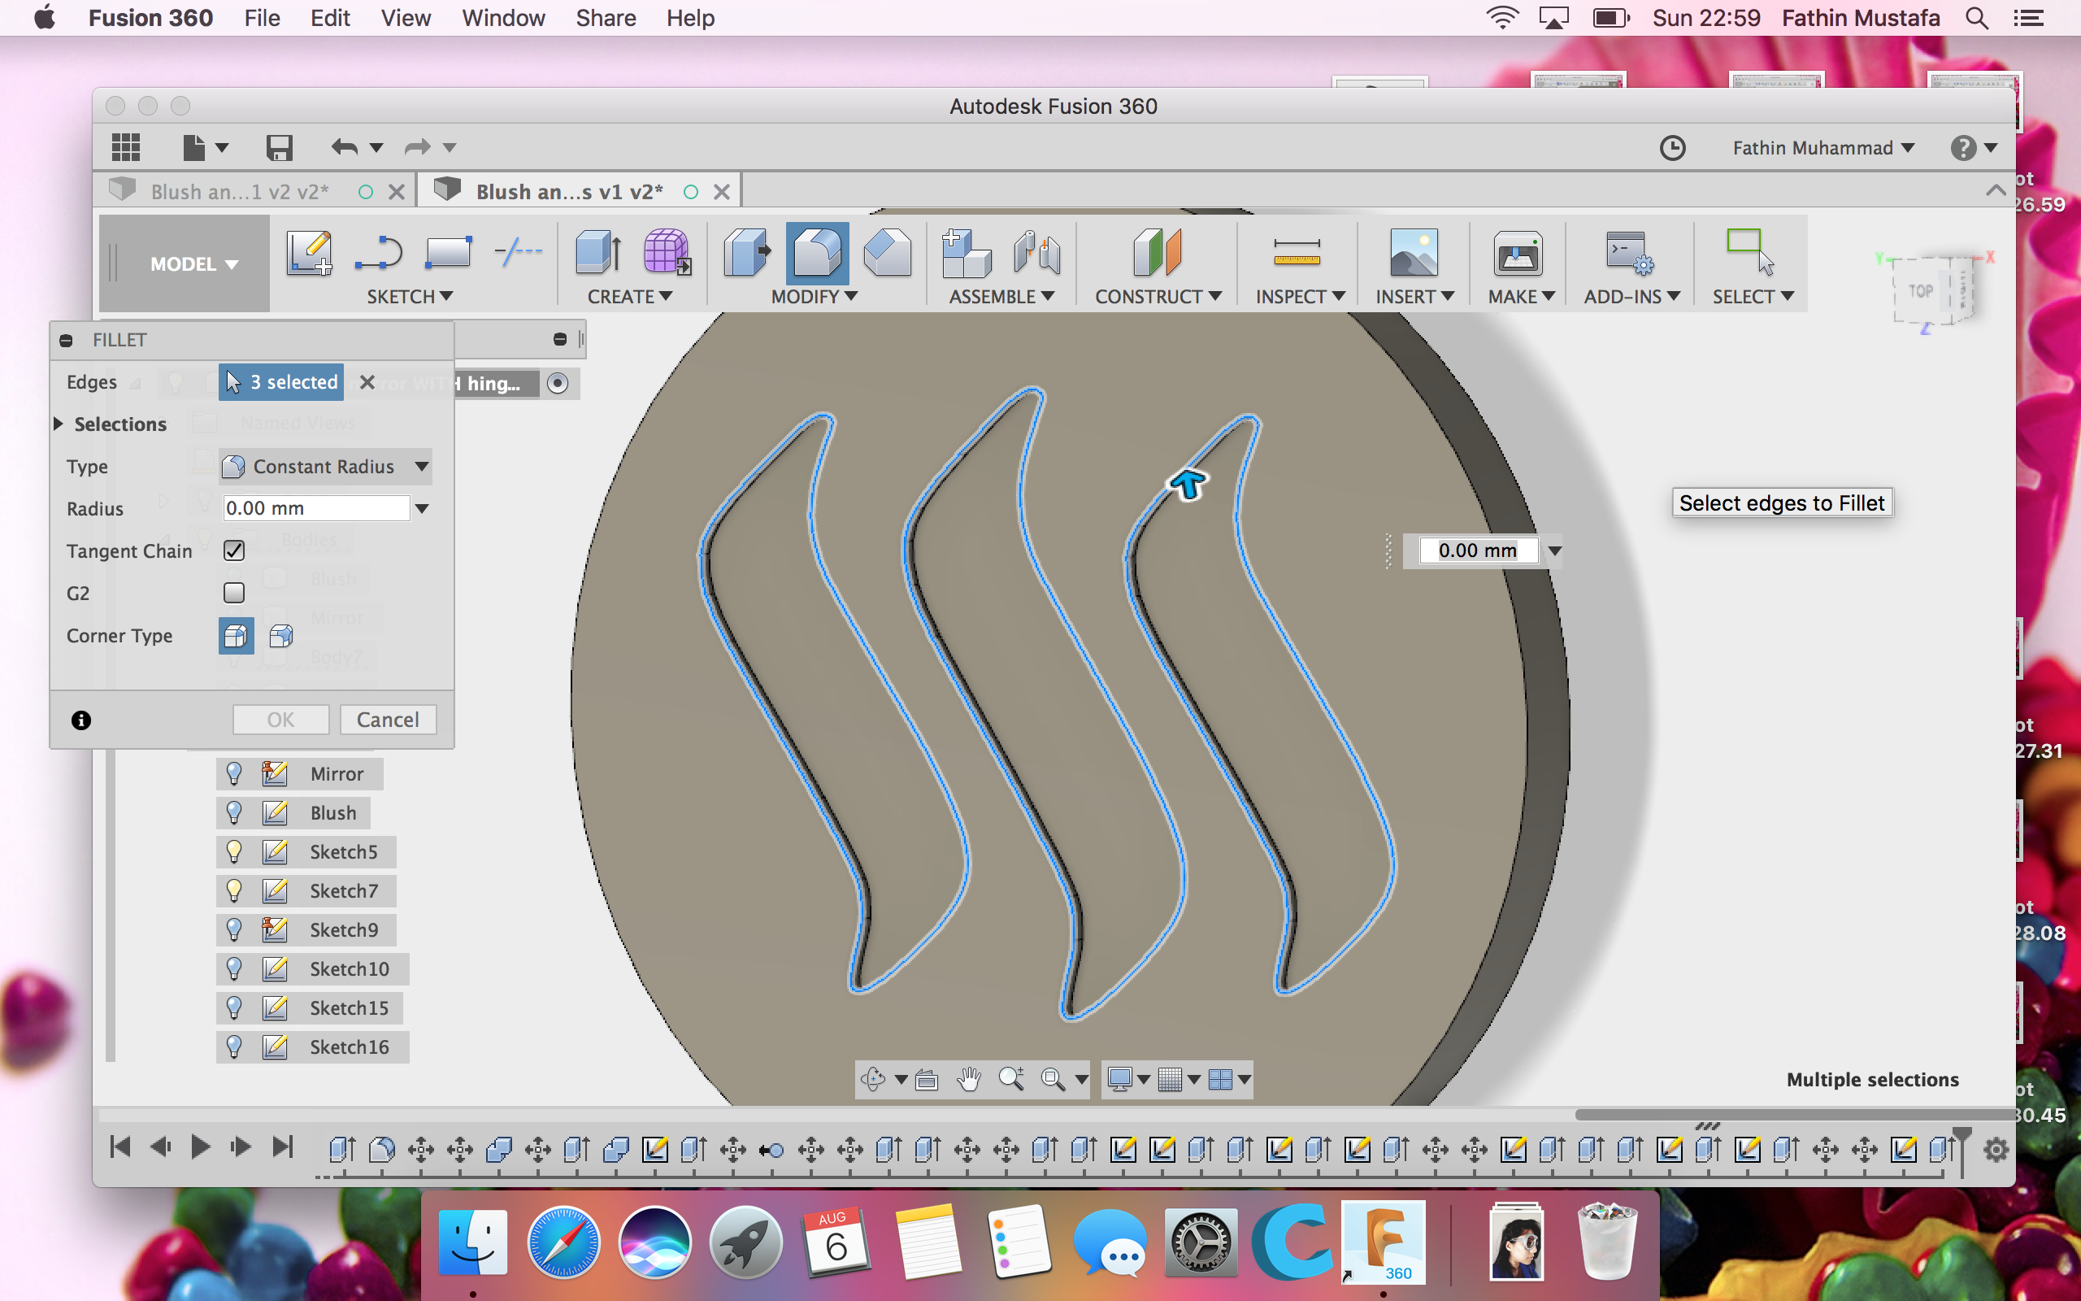Screen dimensions: 2081x1301
Task: Switch to Blush an...1 v2 v2* tab
Action: pos(239,191)
